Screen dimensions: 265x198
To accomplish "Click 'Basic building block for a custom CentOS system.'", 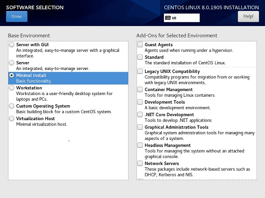I will [x=64, y=112].
